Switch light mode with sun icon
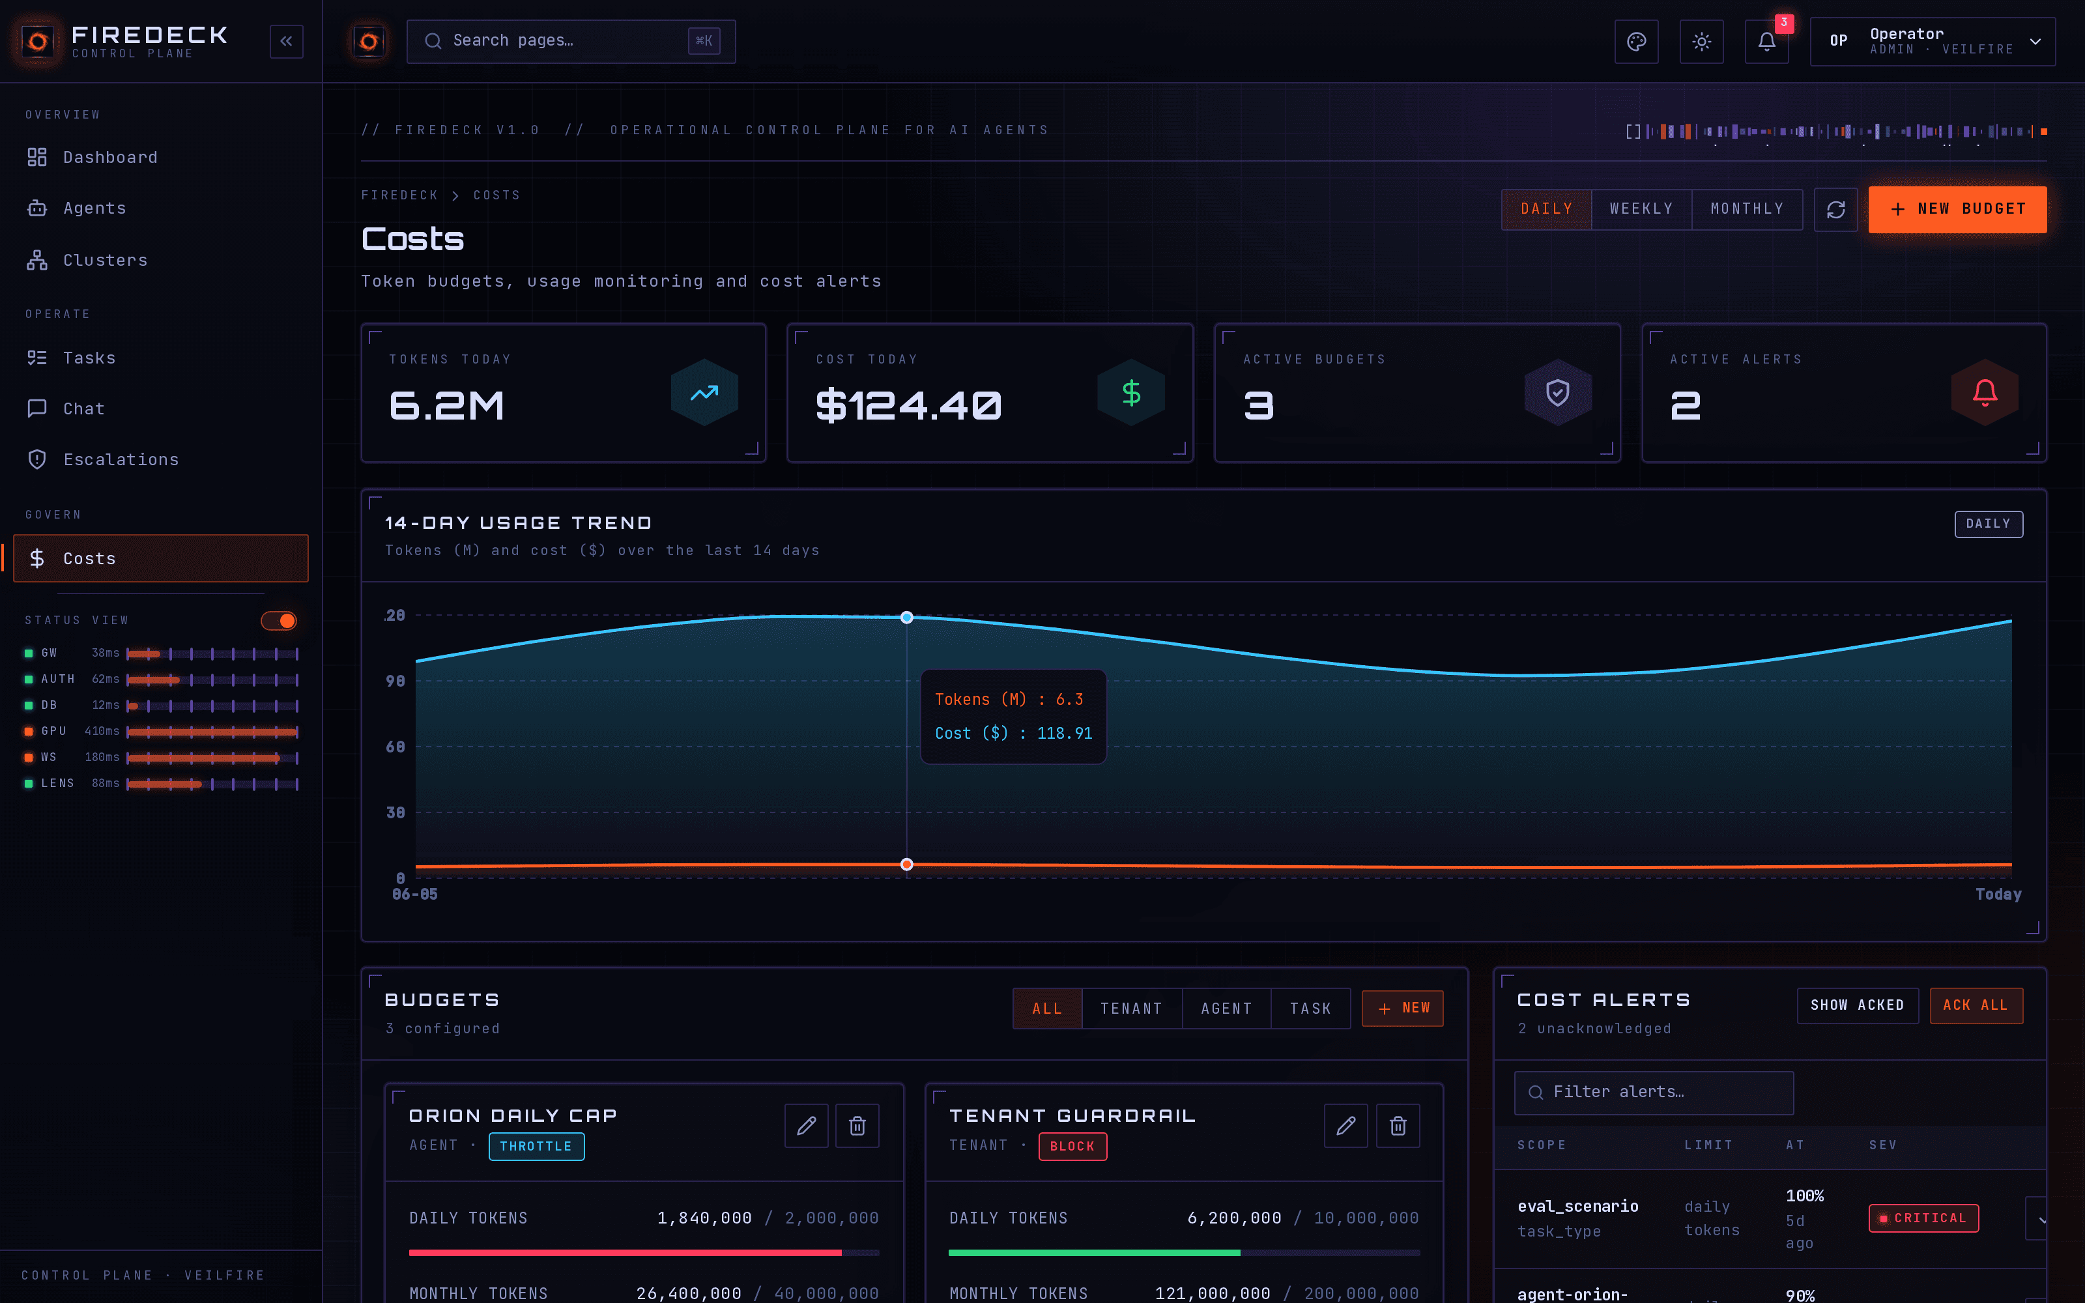Image resolution: width=2085 pixels, height=1303 pixels. point(1702,41)
